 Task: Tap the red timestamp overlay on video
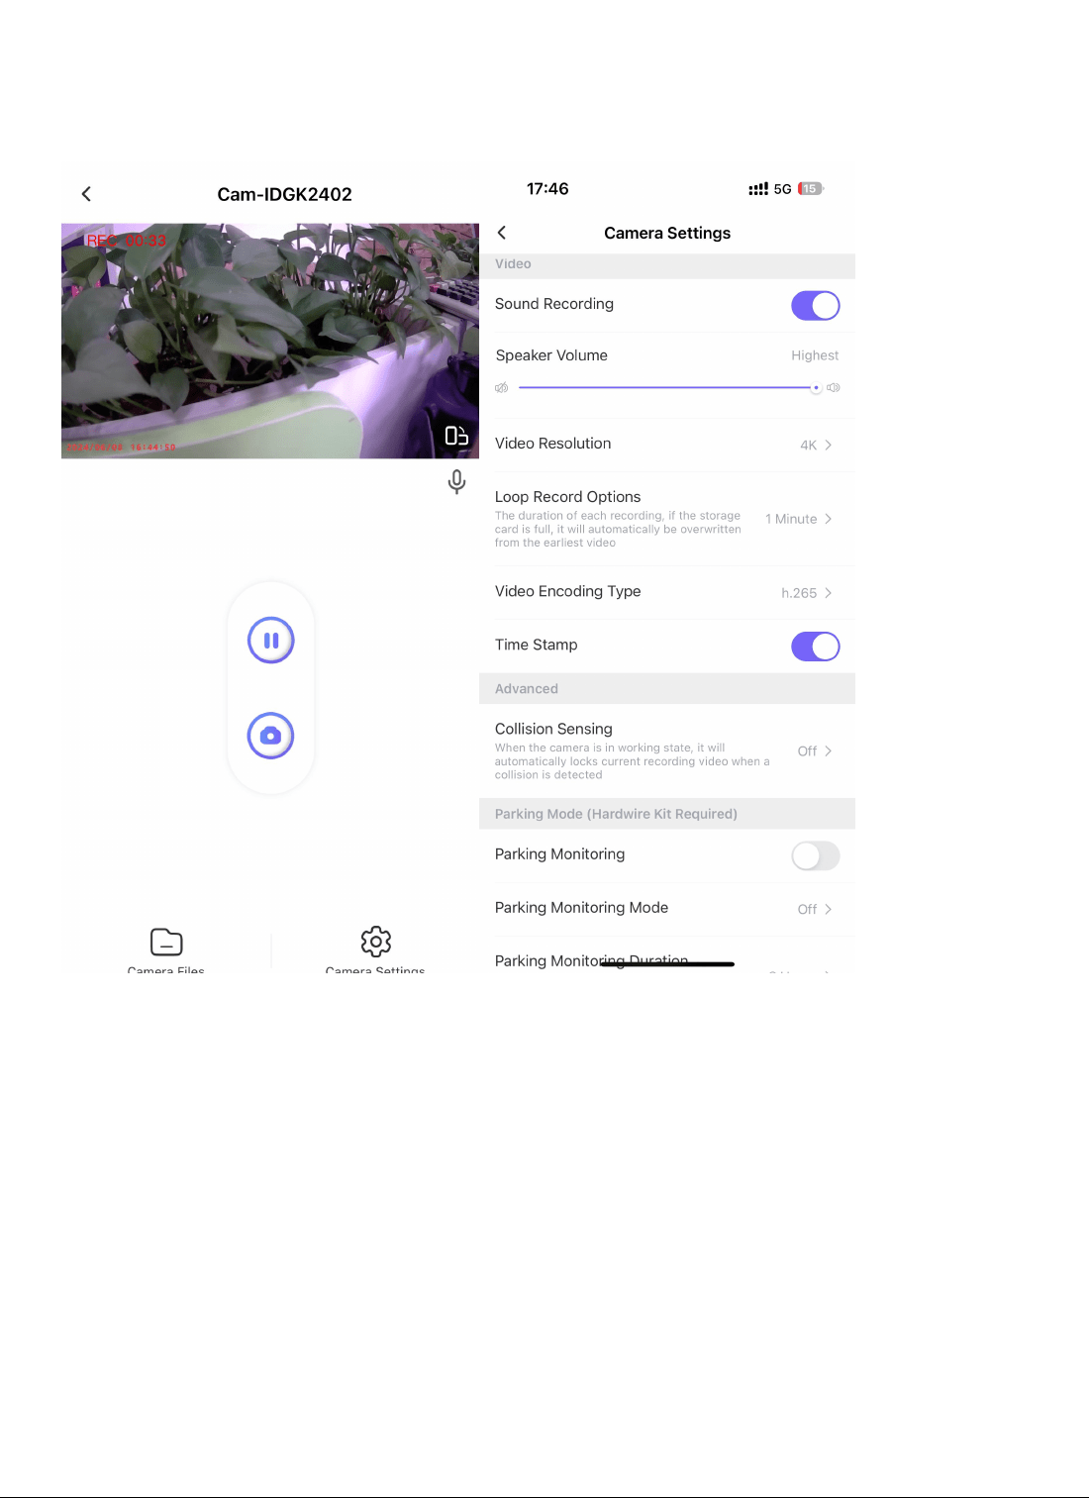(122, 448)
